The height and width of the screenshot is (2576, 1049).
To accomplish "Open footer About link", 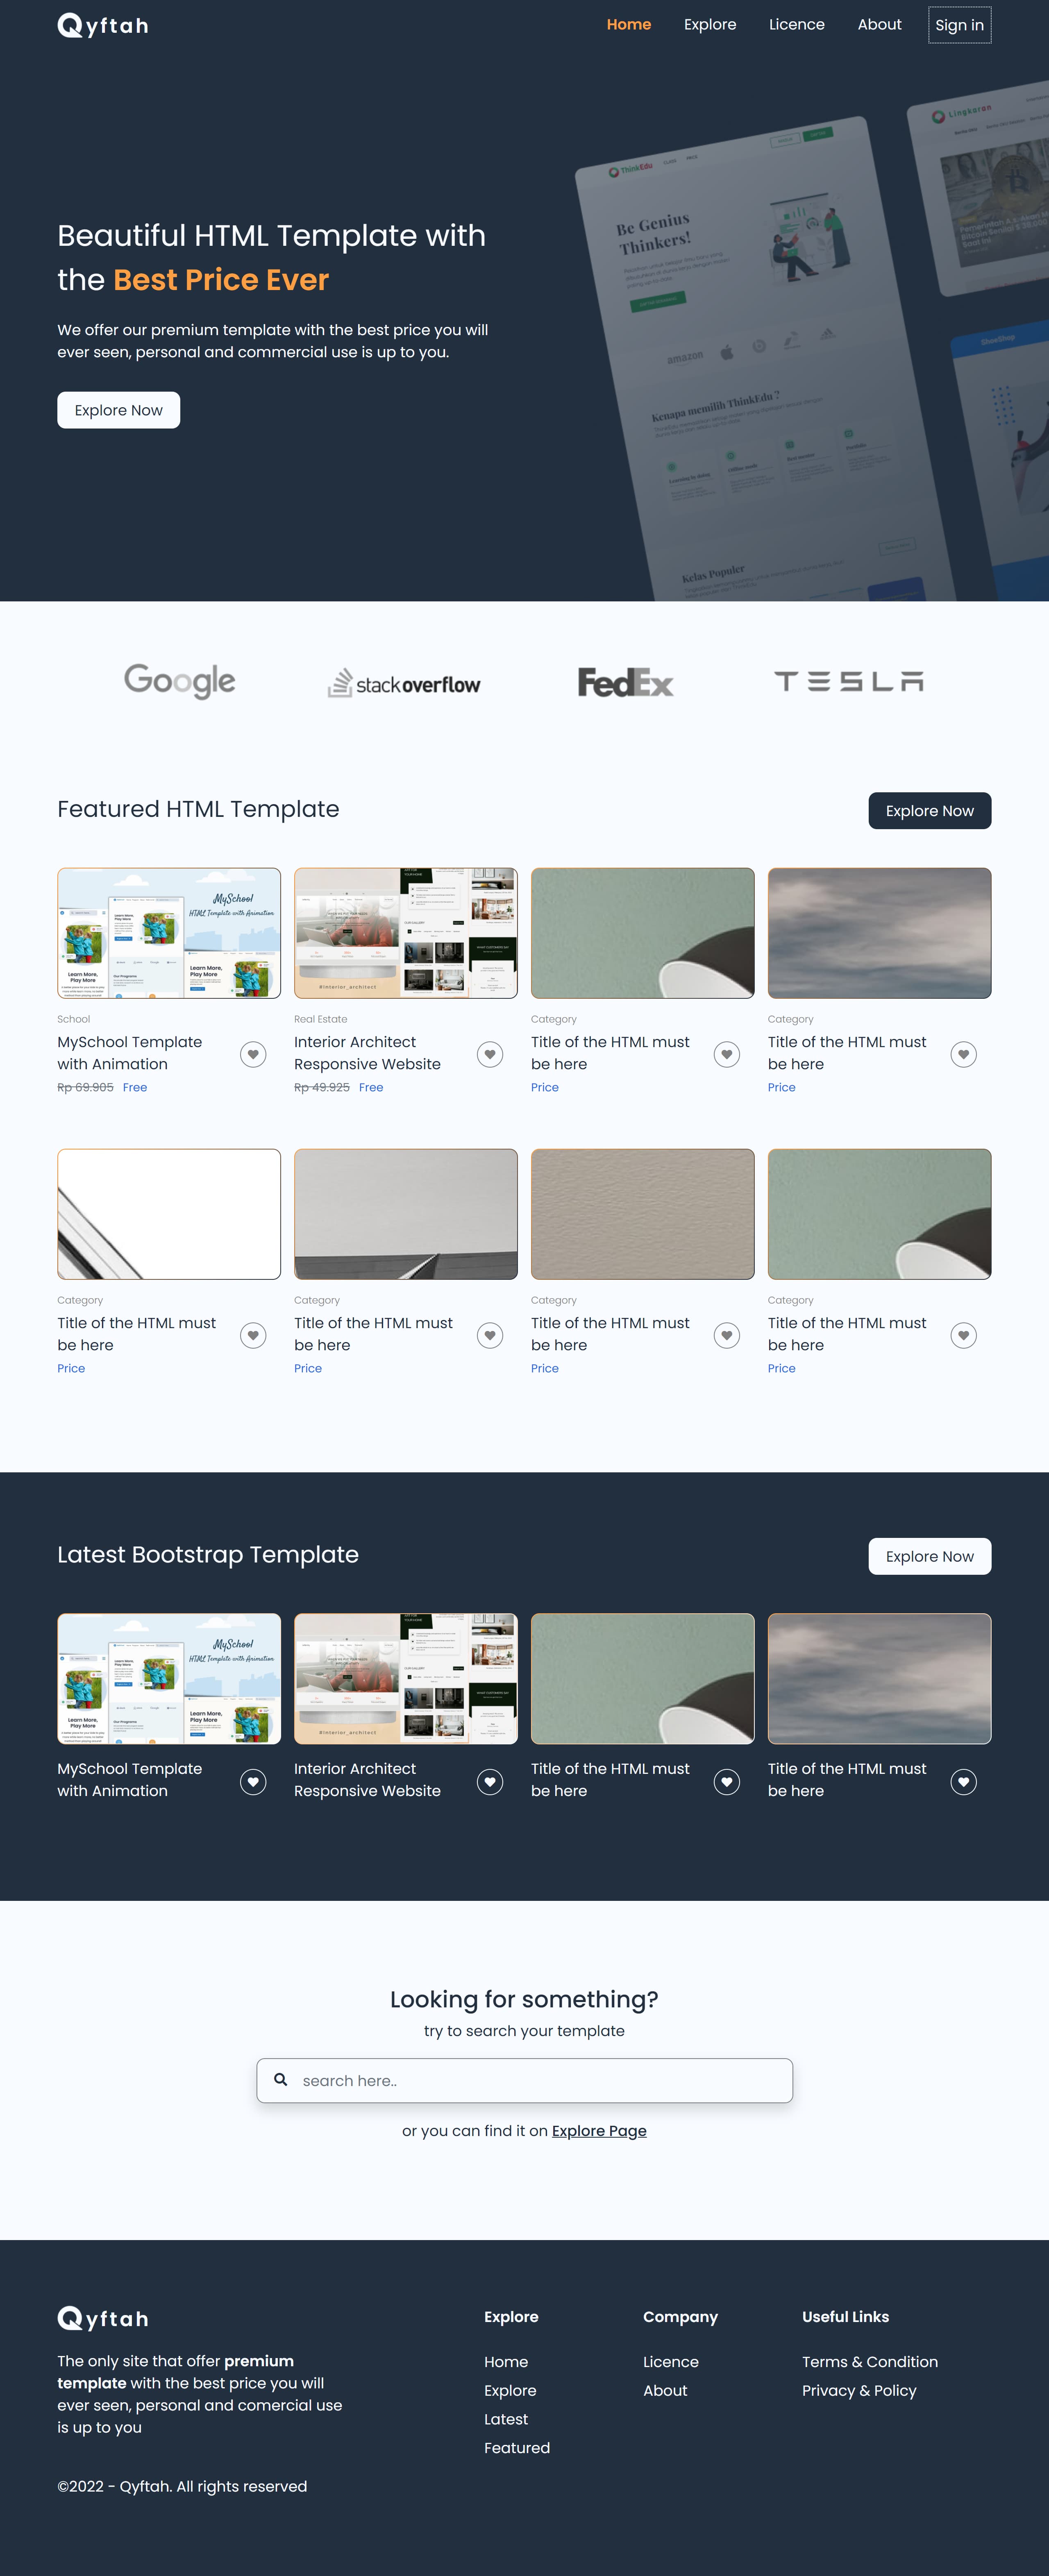I will point(665,2391).
